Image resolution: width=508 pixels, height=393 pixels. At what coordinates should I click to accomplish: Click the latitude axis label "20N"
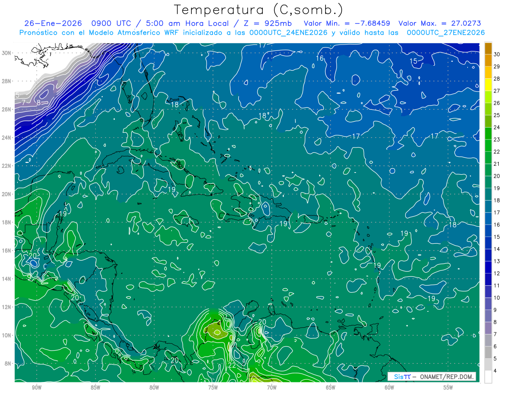[7, 194]
